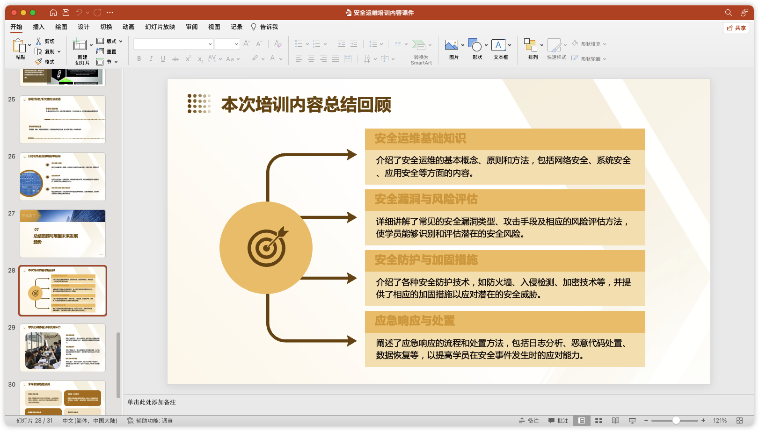Switch to the 幻灯片放映 tab
This screenshot has height=431, width=759.
point(160,27)
